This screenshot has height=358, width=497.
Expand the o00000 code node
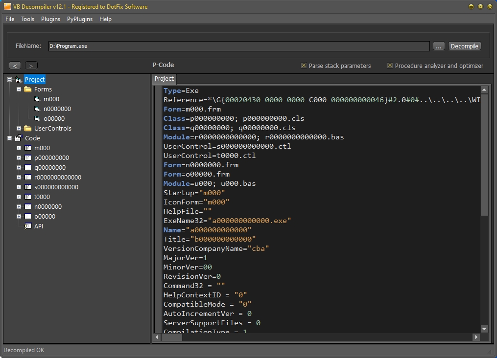pyautogui.click(x=19, y=217)
